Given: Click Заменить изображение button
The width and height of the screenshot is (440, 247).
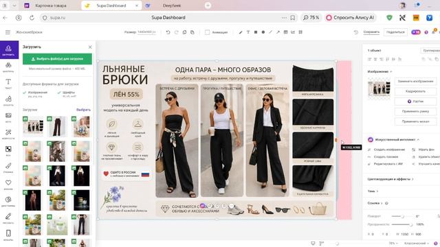Looking at the screenshot, I should coord(415,81).
